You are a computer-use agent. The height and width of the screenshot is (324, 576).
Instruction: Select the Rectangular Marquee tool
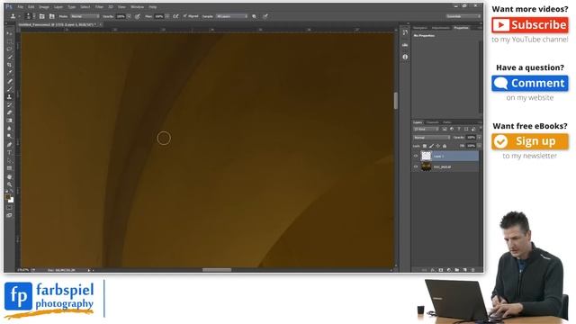tap(9, 41)
